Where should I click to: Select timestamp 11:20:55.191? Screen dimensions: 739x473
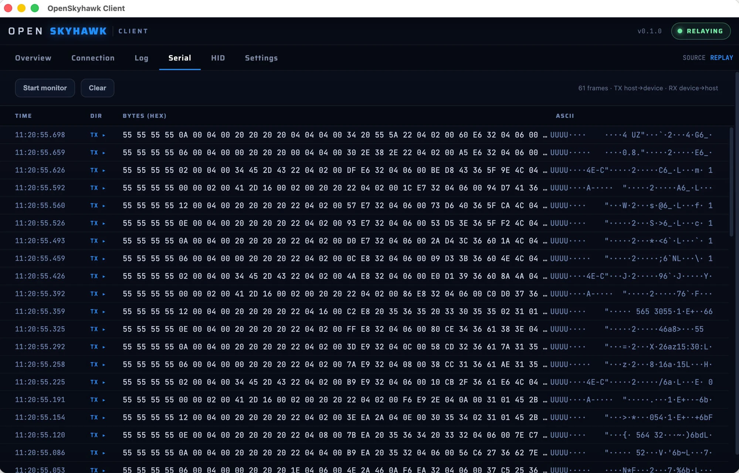point(40,399)
